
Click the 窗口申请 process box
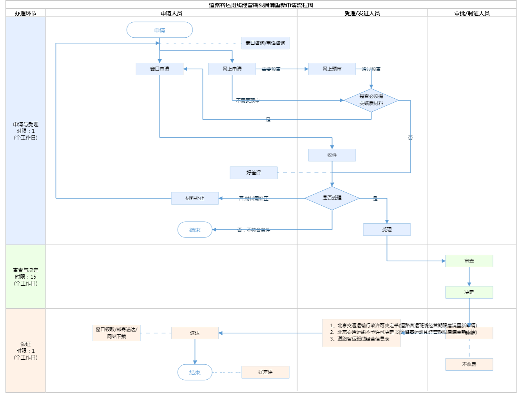coord(159,69)
